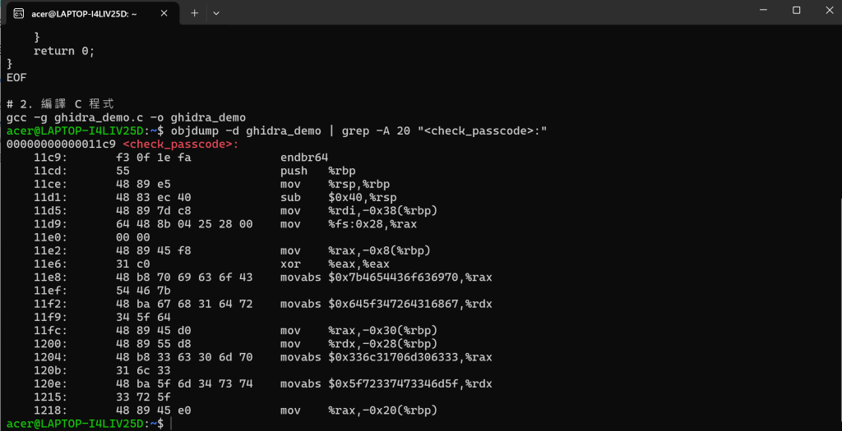Click the red check_passcode label
Screen dimensions: 842x431
coord(180,144)
